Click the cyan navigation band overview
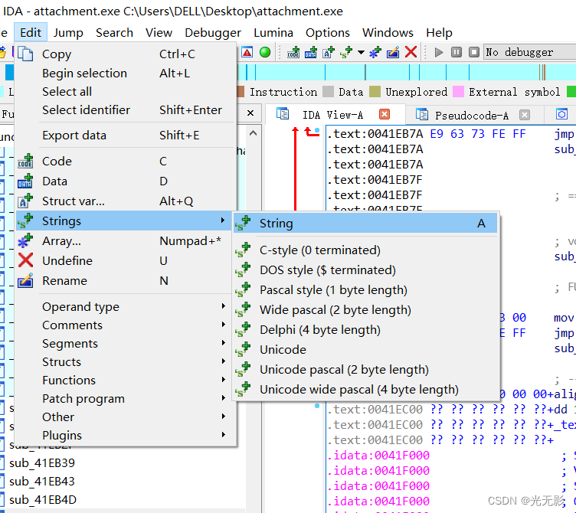 click(x=406, y=72)
